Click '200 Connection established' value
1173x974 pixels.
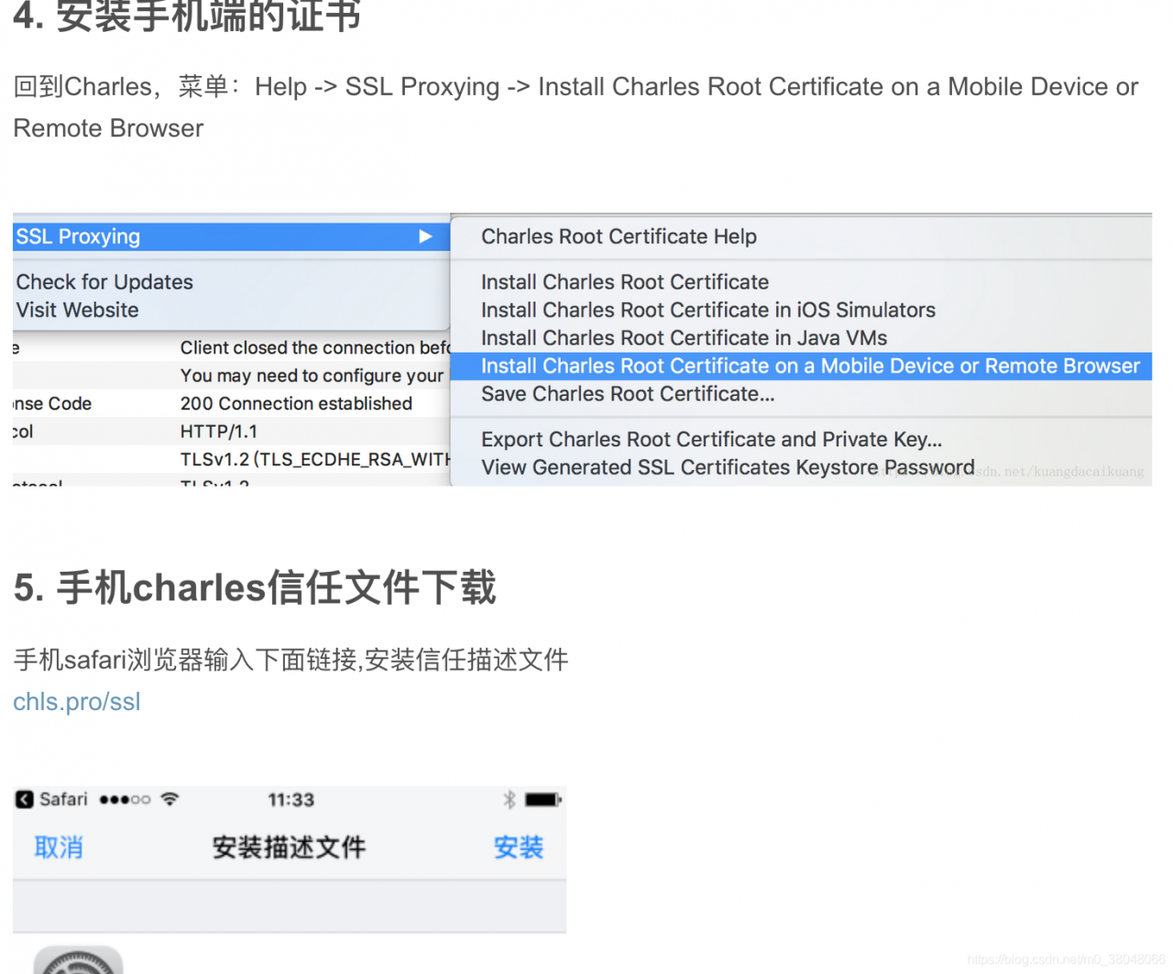point(296,404)
